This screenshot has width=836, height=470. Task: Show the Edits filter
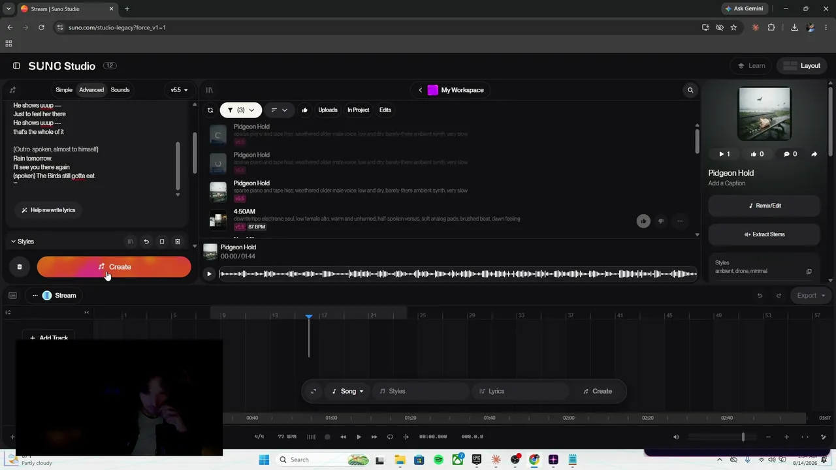(x=385, y=110)
